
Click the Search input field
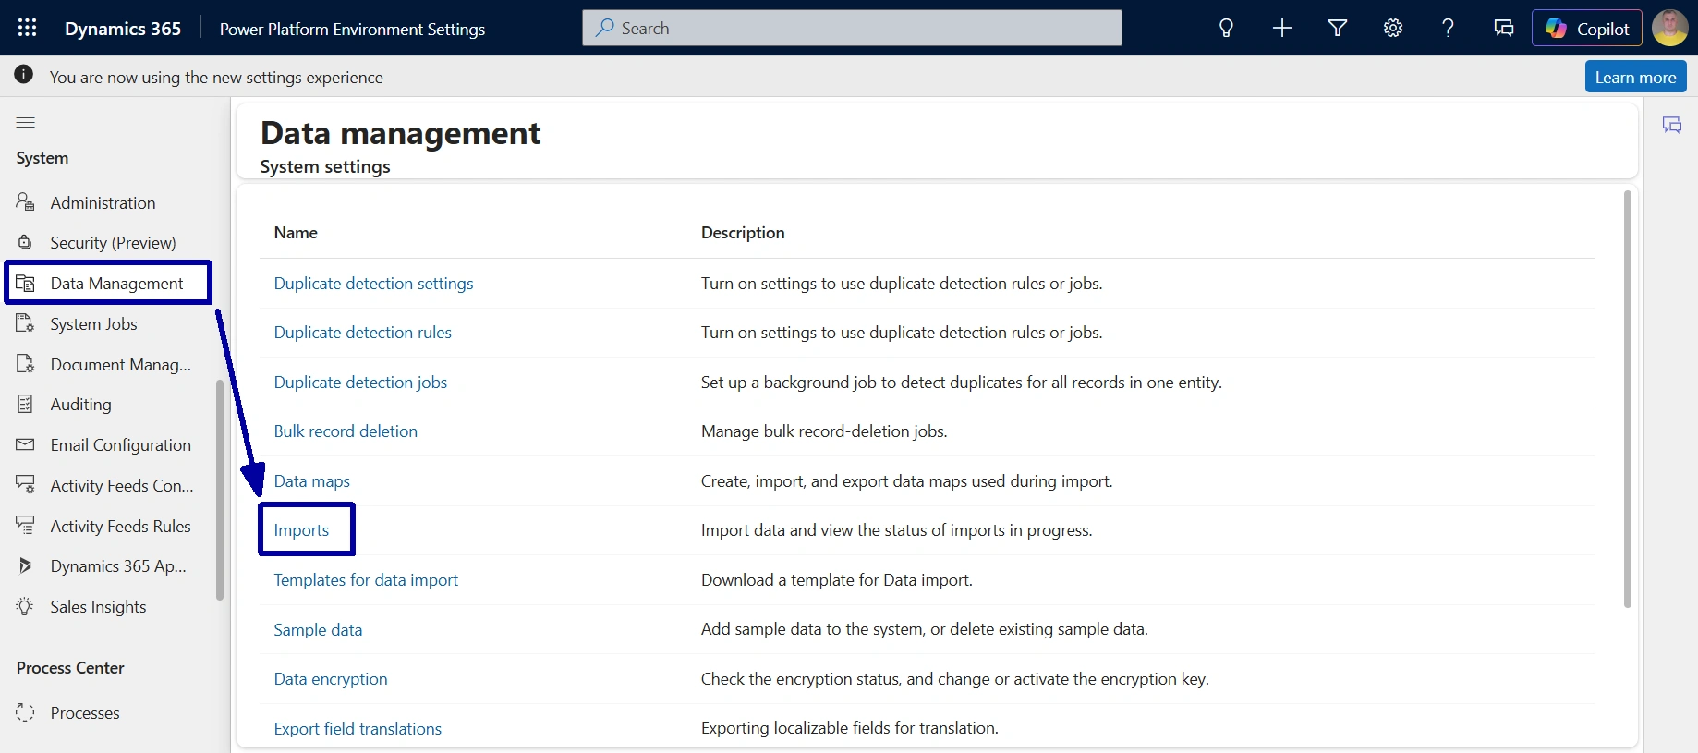click(x=851, y=28)
